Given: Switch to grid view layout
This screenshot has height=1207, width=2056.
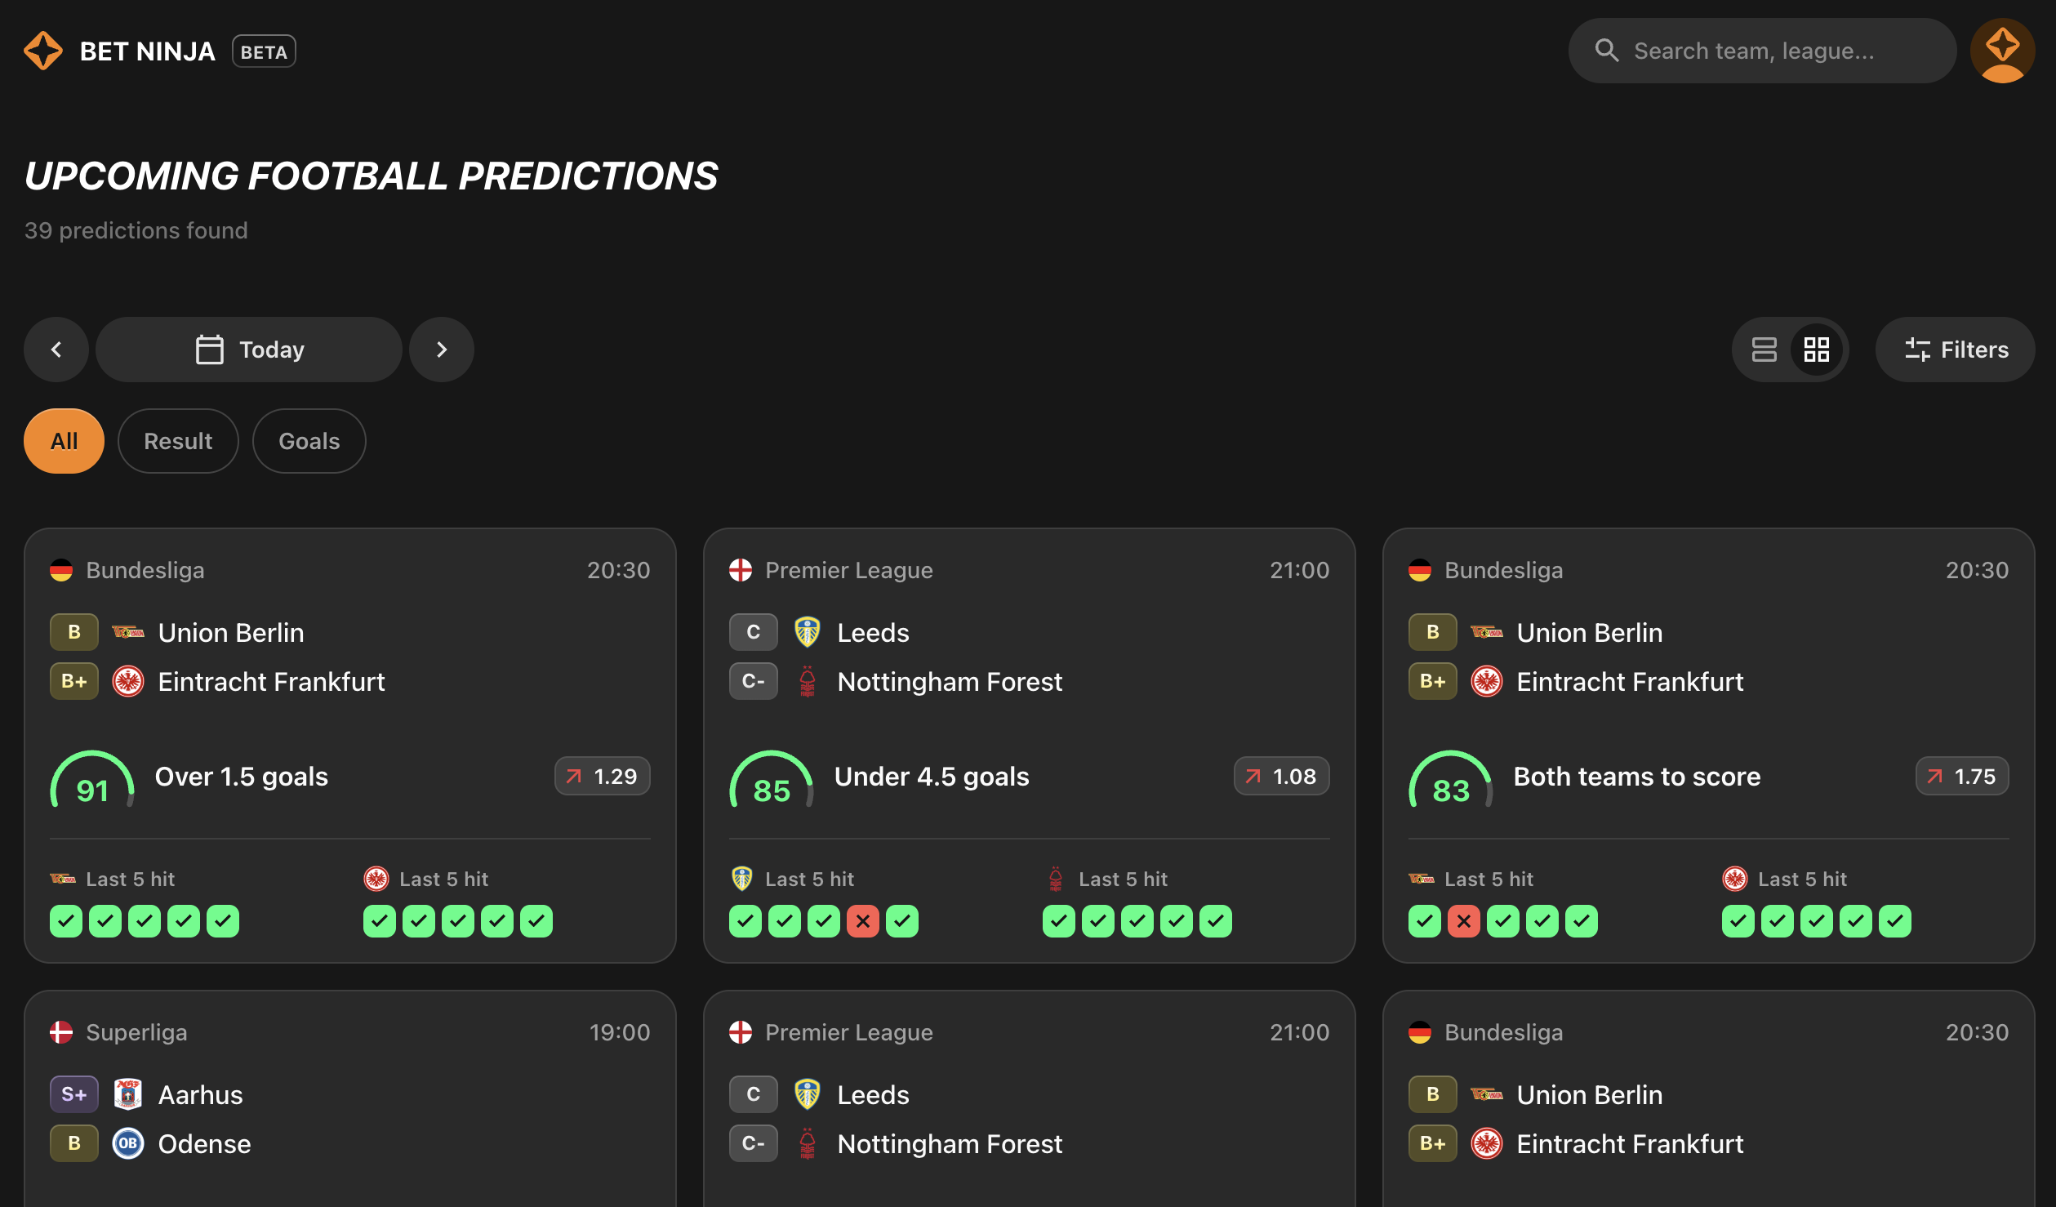Looking at the screenshot, I should [x=1817, y=349].
